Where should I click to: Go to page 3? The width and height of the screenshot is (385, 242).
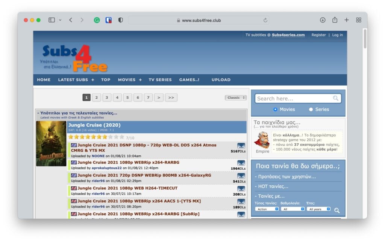click(x=107, y=98)
